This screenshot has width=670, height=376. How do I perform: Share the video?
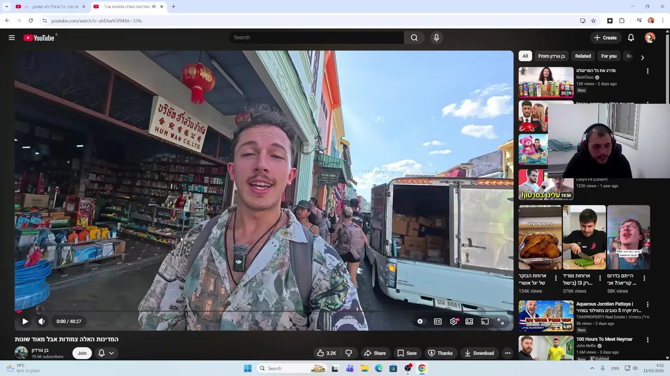pyautogui.click(x=375, y=353)
